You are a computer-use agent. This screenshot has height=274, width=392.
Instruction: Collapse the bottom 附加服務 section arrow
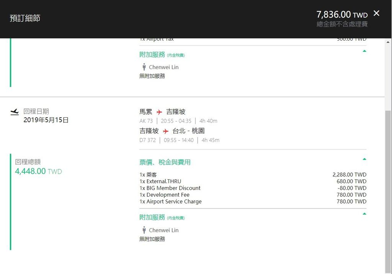coord(364,214)
